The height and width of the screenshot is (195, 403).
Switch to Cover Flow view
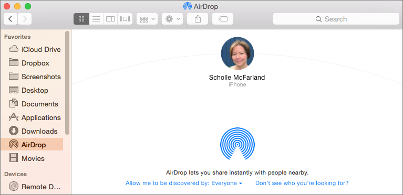click(x=125, y=19)
